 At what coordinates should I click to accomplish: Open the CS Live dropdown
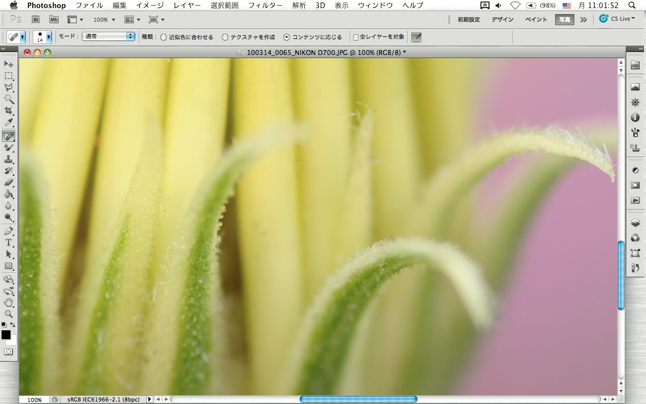coord(617,19)
